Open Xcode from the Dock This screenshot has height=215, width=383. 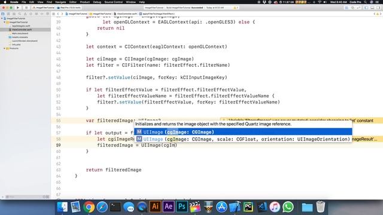pos(235,207)
